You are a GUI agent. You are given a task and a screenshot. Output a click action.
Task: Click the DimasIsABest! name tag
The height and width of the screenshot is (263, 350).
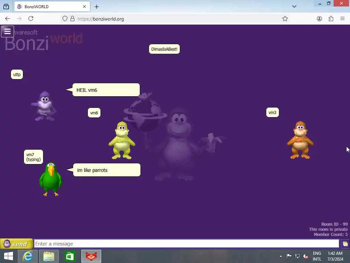coord(164,49)
